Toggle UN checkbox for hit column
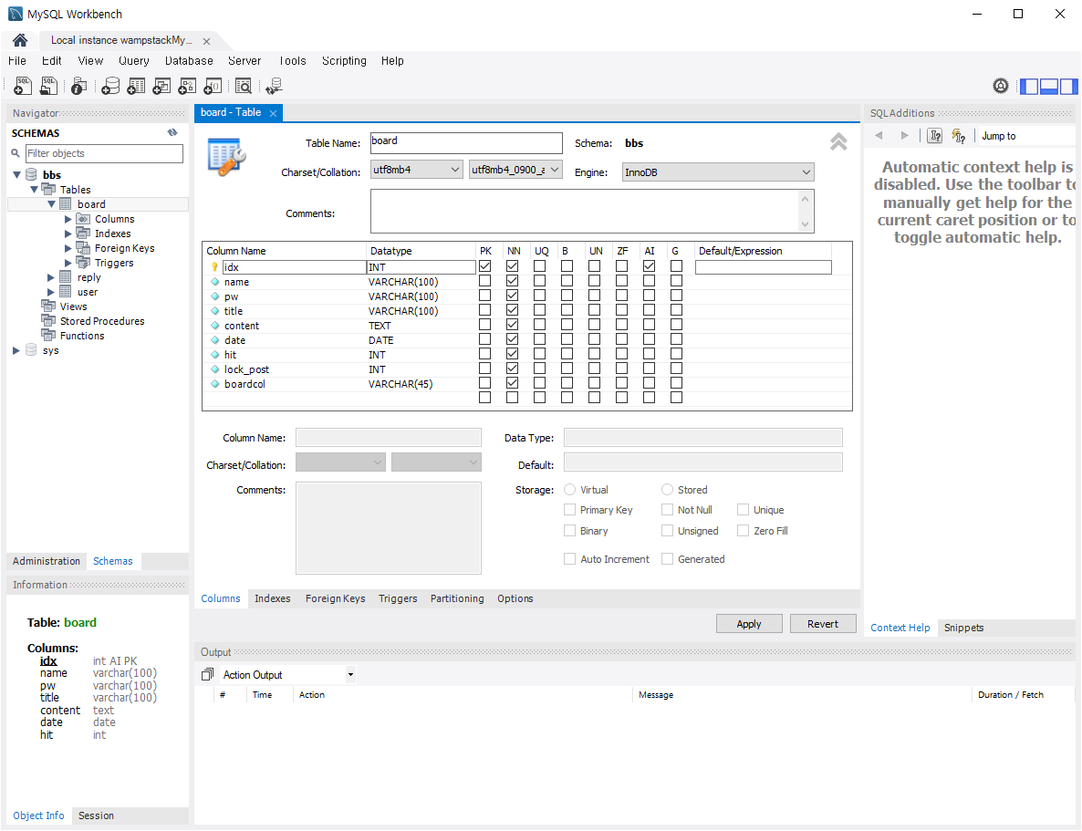The width and height of the screenshot is (1082, 831). [x=594, y=354]
